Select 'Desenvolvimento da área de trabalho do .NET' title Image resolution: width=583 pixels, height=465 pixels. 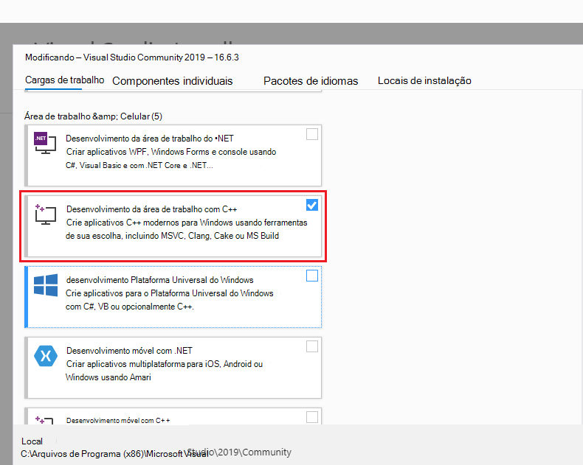(150, 139)
